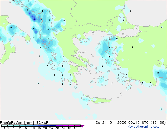Click the '0.1' tick label under legend

tap(3, 128)
